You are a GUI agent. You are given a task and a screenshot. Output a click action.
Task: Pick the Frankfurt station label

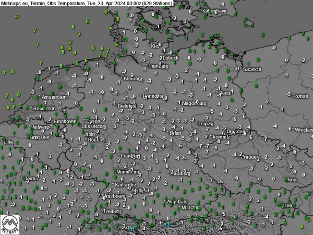click(x=129, y=156)
